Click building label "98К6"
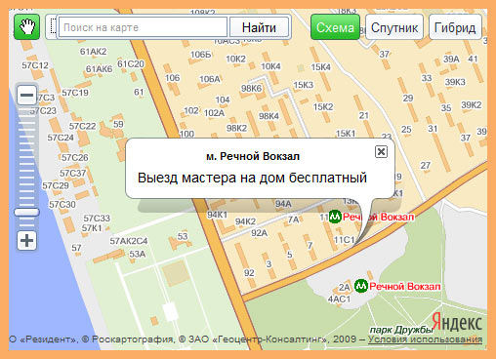Image resolution: width=496 pixels, height=359 pixels. (251, 89)
